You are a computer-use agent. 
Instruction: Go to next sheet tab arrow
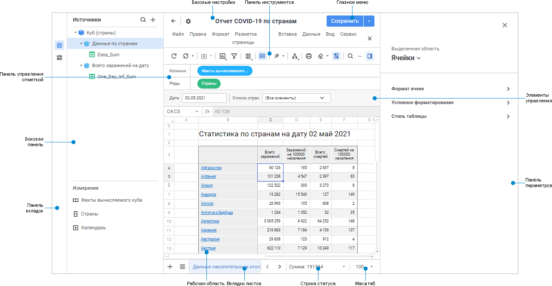click(279, 267)
